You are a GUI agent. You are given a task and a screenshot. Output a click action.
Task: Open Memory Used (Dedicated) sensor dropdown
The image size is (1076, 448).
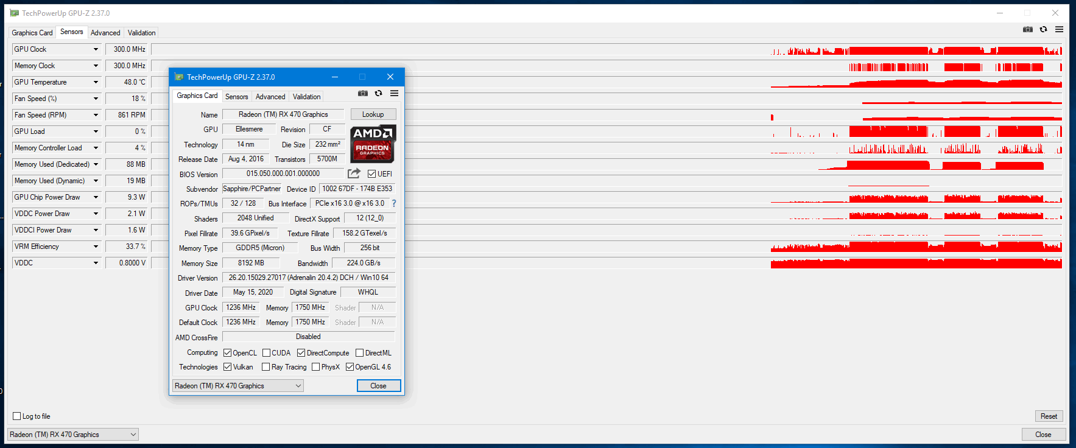[x=96, y=164]
